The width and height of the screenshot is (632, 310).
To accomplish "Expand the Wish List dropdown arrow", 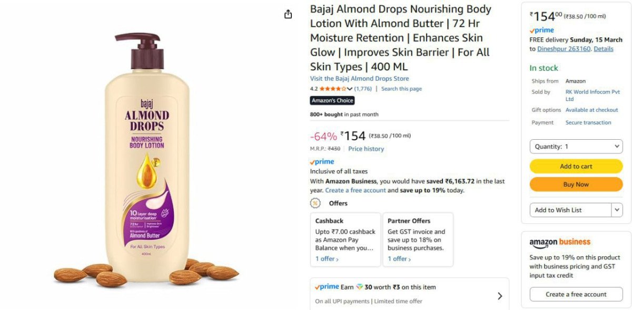I will pos(617,210).
